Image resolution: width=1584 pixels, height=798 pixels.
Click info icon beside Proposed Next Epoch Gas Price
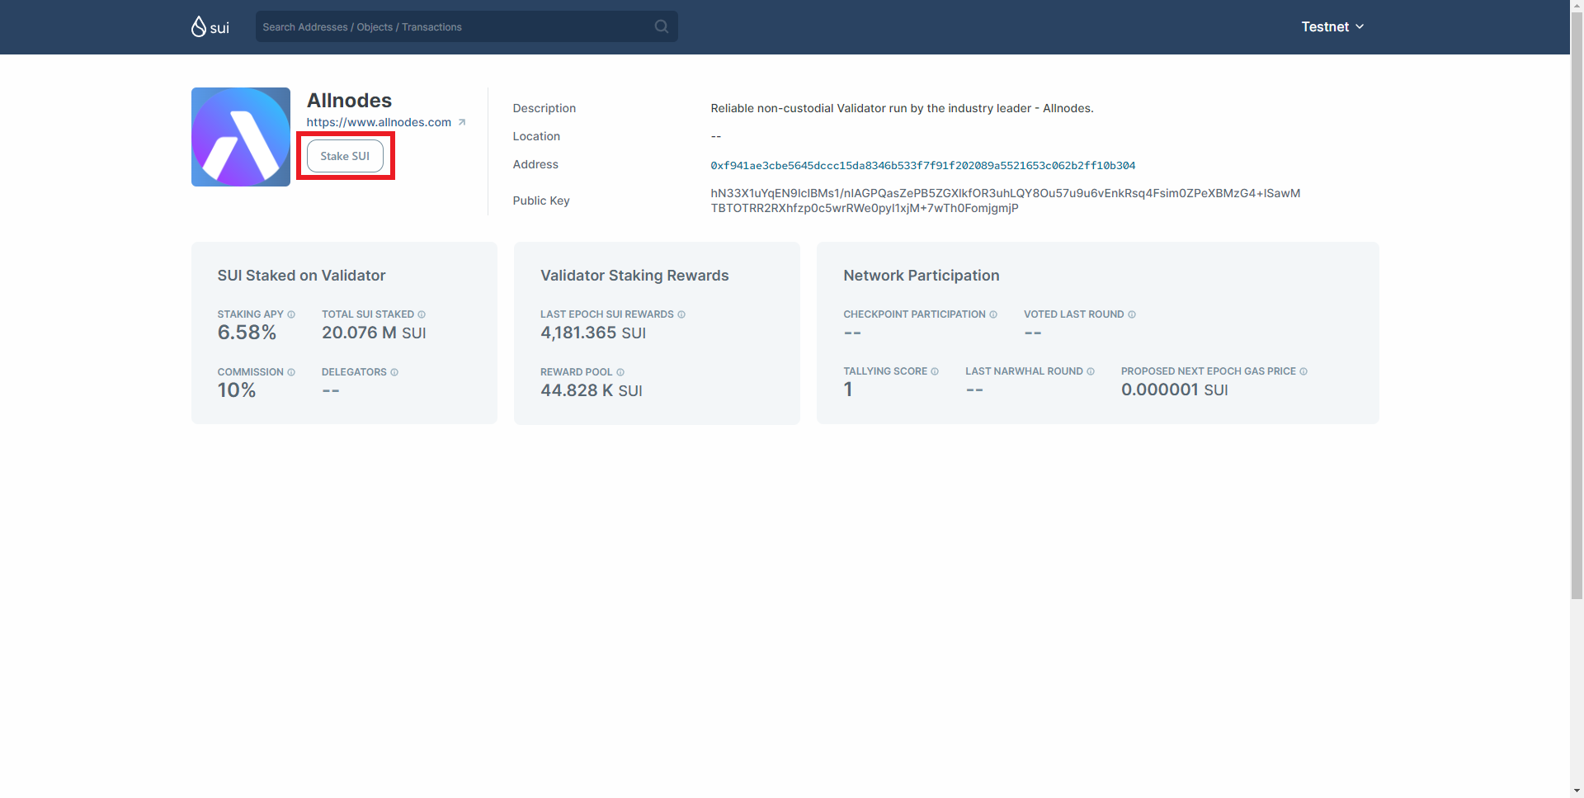click(1303, 371)
